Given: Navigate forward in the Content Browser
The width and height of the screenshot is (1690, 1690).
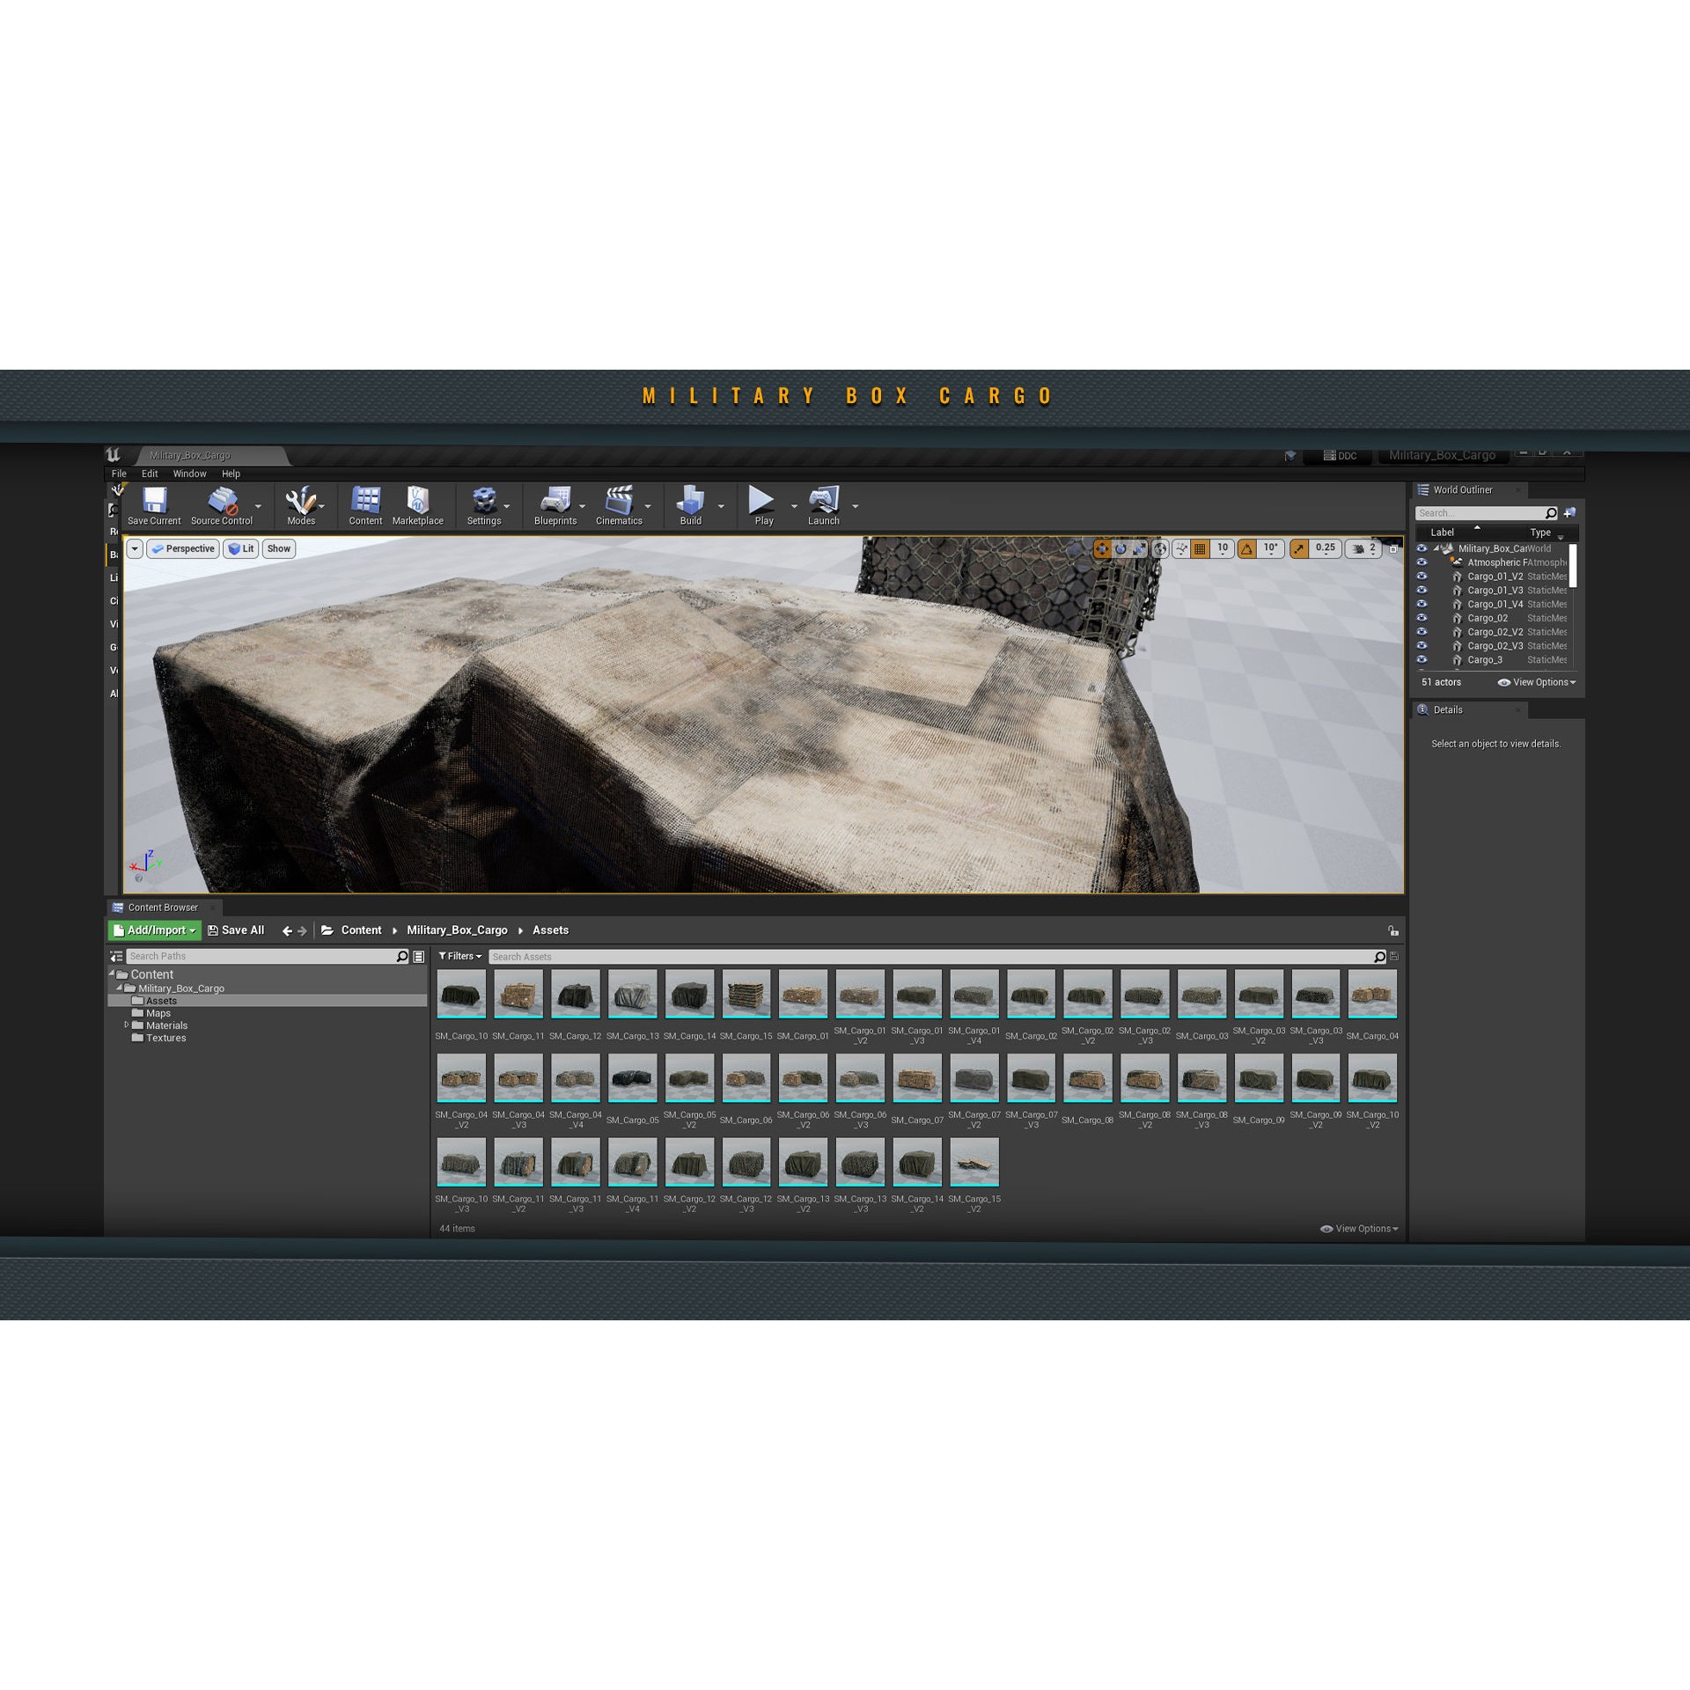Looking at the screenshot, I should pos(303,930).
